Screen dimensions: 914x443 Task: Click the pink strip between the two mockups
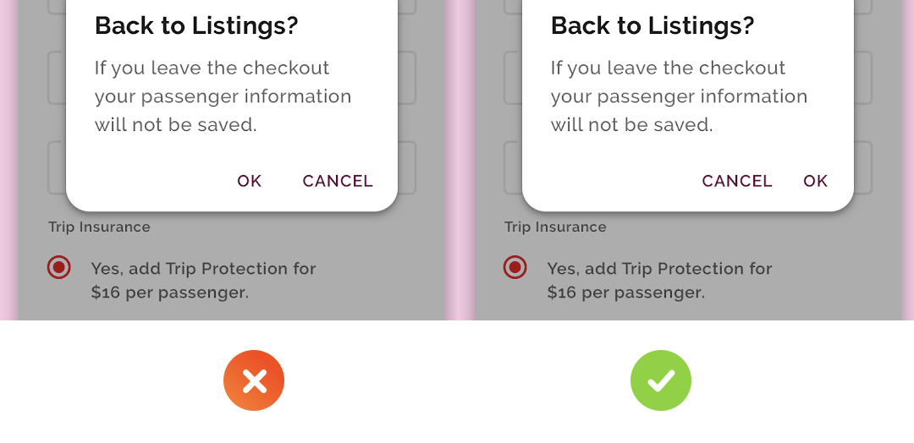pyautogui.click(x=460, y=160)
